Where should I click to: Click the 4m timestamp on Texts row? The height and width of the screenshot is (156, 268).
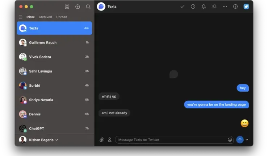pyautogui.click(x=87, y=28)
